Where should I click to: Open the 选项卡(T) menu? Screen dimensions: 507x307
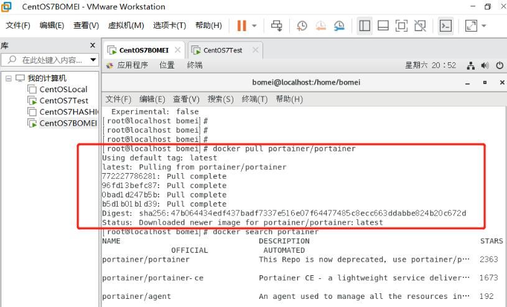coord(169,26)
